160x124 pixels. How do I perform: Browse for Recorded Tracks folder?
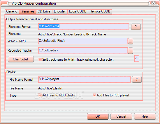pyautogui.click(x=131, y=51)
